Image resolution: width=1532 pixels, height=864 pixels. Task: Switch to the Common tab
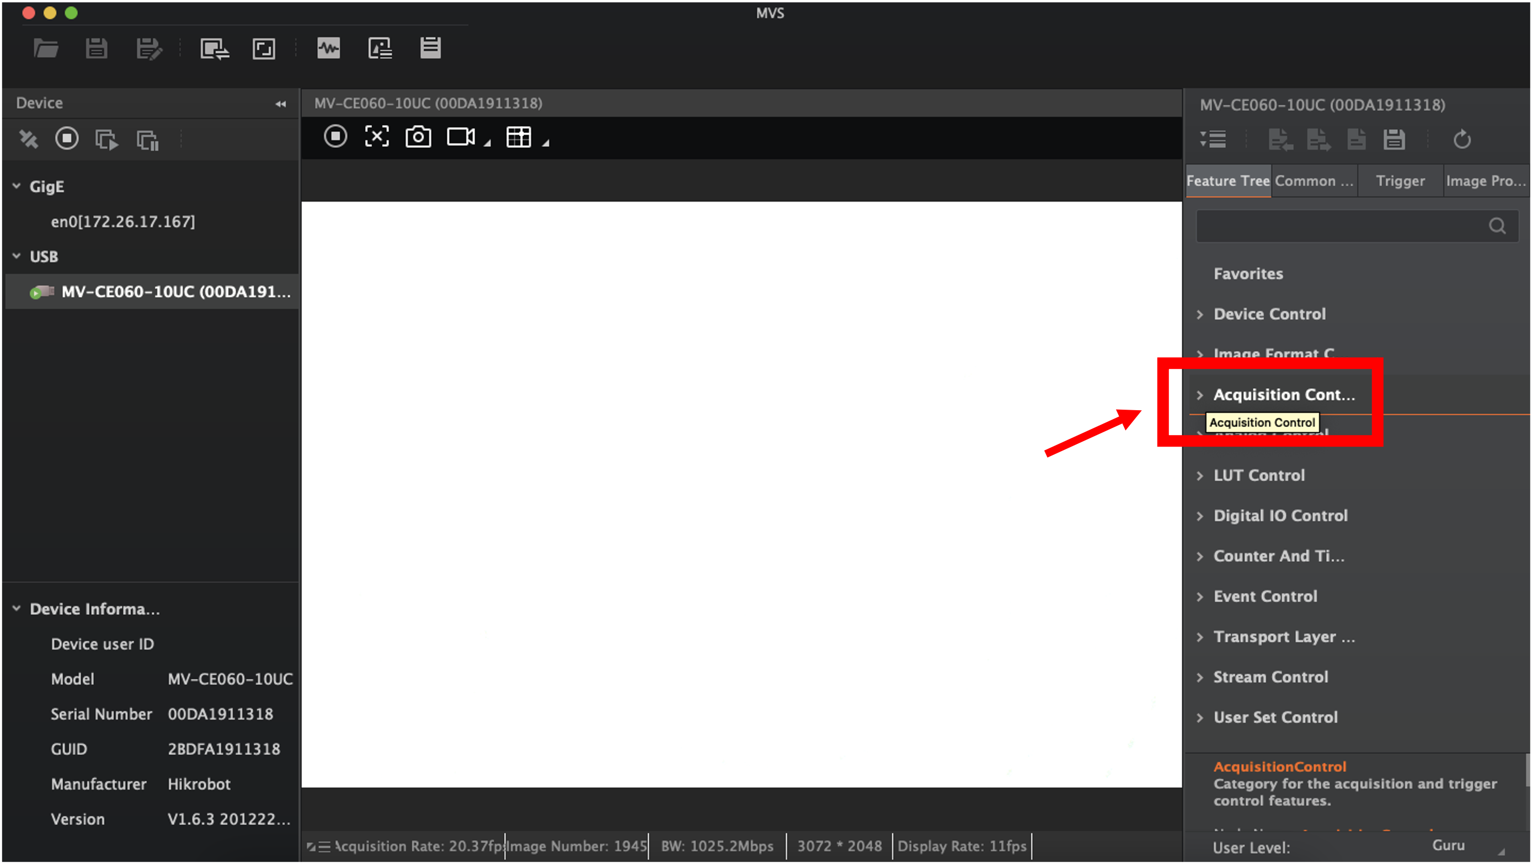coord(1313,181)
